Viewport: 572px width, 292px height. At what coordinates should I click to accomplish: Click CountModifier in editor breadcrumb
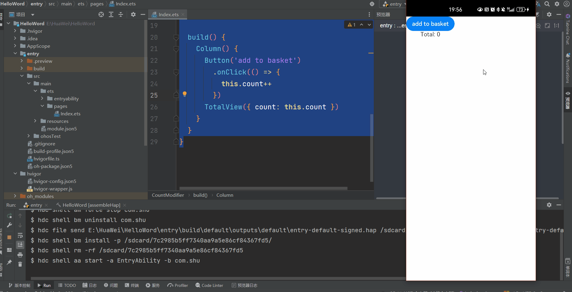(x=168, y=195)
